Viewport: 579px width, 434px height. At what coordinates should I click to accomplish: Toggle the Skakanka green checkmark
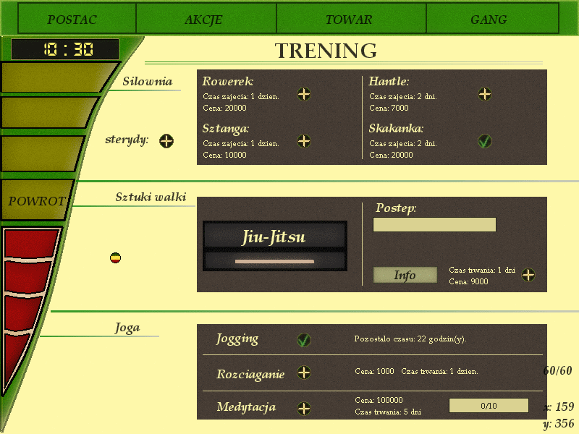pyautogui.click(x=485, y=142)
